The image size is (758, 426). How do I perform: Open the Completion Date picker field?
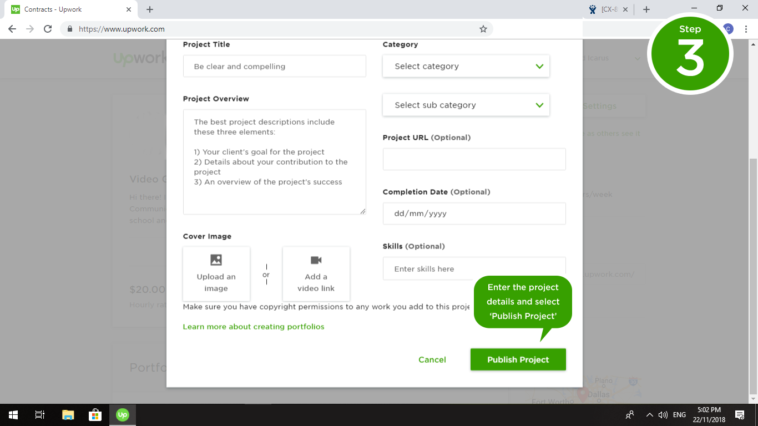pos(474,214)
